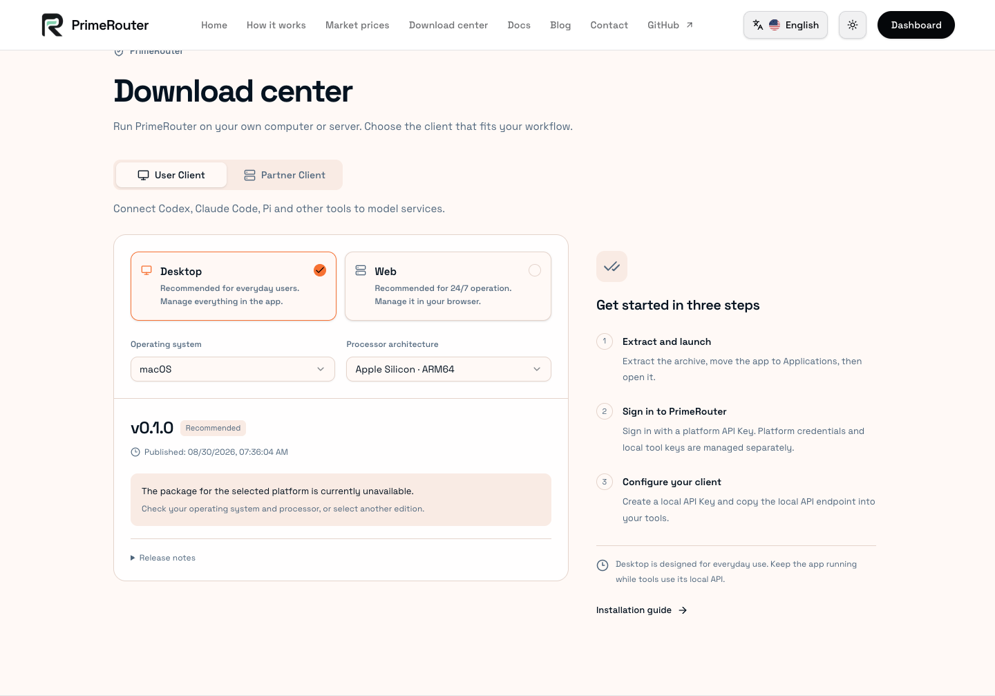
Task: Open Market prices page
Action: click(357, 25)
